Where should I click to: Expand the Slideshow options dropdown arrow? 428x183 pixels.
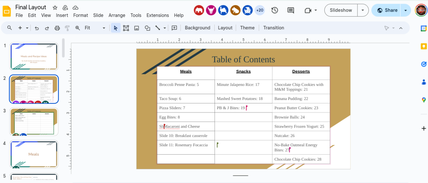363,10
